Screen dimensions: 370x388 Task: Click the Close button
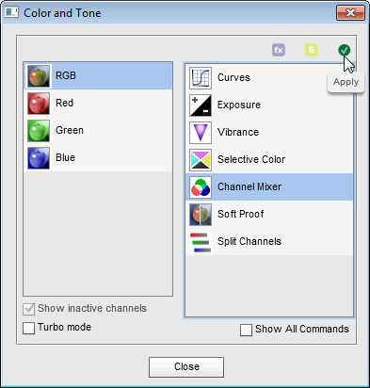tap(186, 367)
